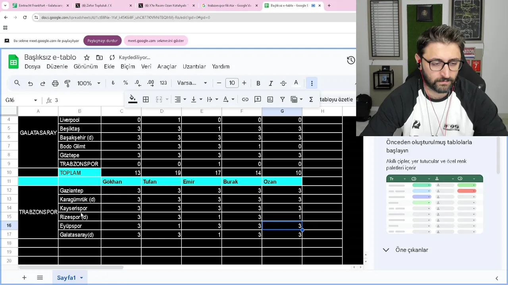Viewport: 508px width, 285px height.
Task: Format as currency (lira symbol)
Action: [x=113, y=83]
